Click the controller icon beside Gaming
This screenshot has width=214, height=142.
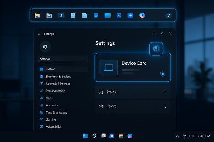[42, 119]
